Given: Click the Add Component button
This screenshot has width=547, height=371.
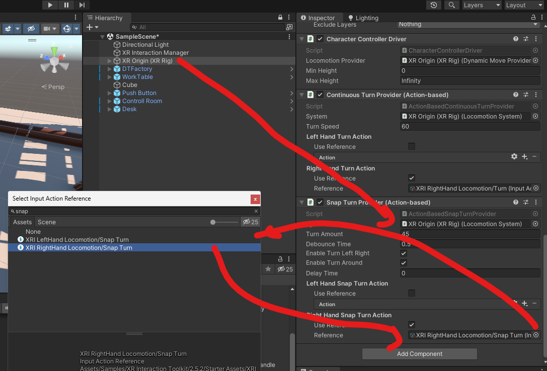Looking at the screenshot, I should point(420,354).
